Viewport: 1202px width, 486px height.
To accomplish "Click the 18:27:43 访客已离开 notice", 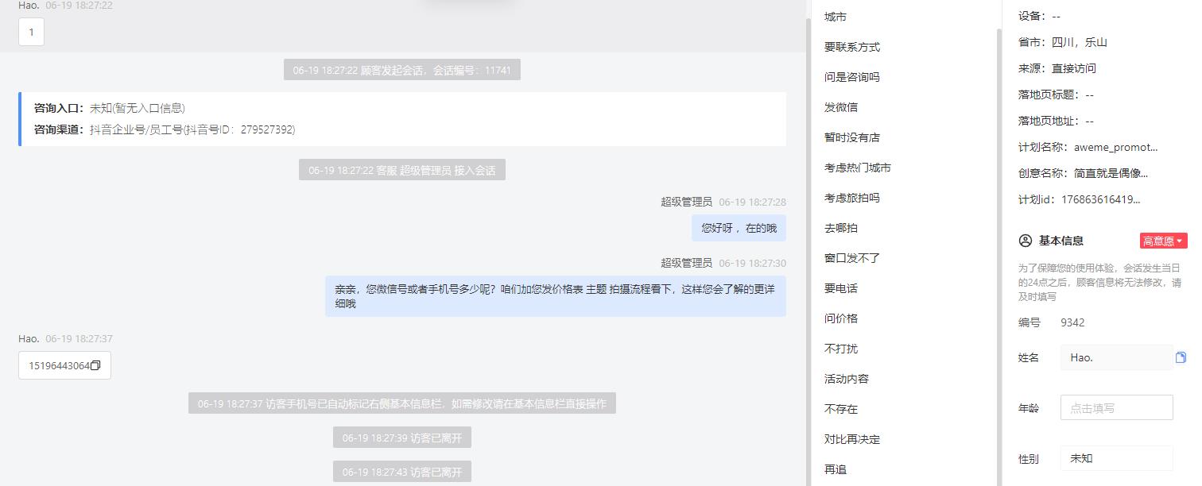I will click(401, 472).
